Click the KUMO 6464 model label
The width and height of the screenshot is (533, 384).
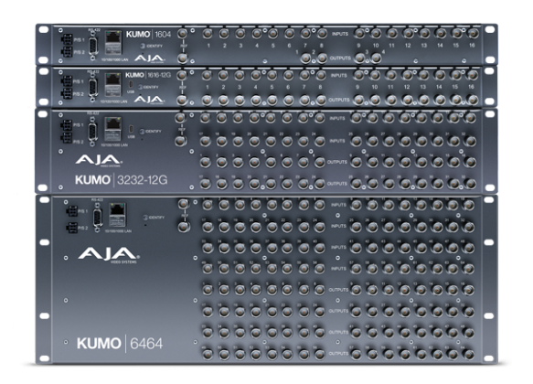[120, 344]
